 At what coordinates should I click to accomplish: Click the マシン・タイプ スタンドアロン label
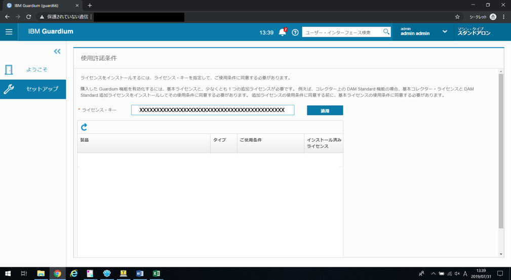[474, 31]
